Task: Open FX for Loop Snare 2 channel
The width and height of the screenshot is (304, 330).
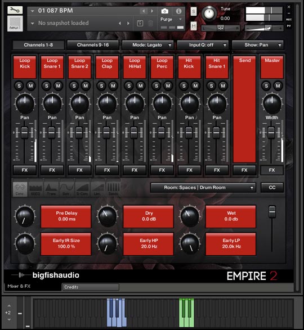Action: (80, 170)
